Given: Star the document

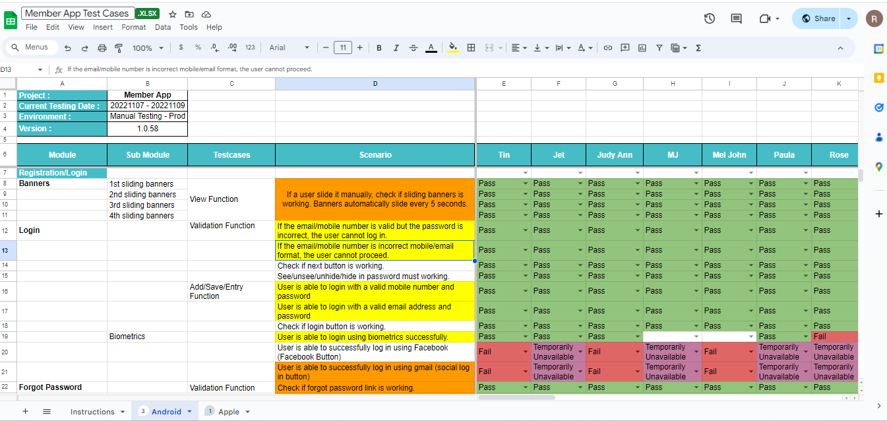Looking at the screenshot, I should 173,14.
